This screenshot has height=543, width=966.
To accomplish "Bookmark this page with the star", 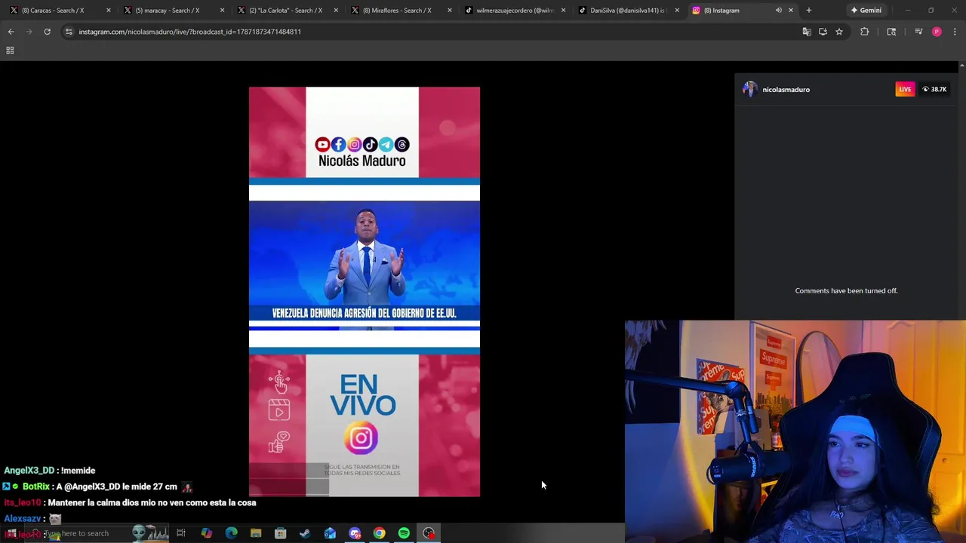I will [x=839, y=32].
